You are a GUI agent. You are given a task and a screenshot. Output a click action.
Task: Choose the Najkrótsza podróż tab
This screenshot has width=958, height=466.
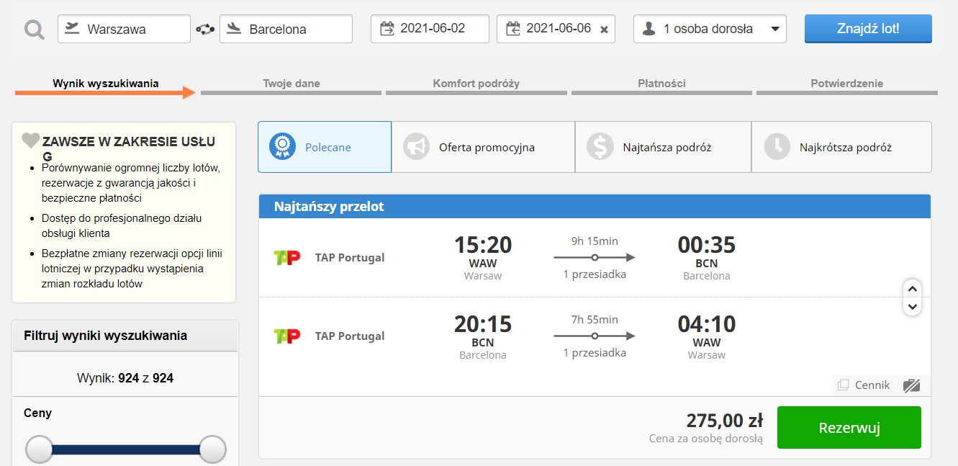(841, 147)
